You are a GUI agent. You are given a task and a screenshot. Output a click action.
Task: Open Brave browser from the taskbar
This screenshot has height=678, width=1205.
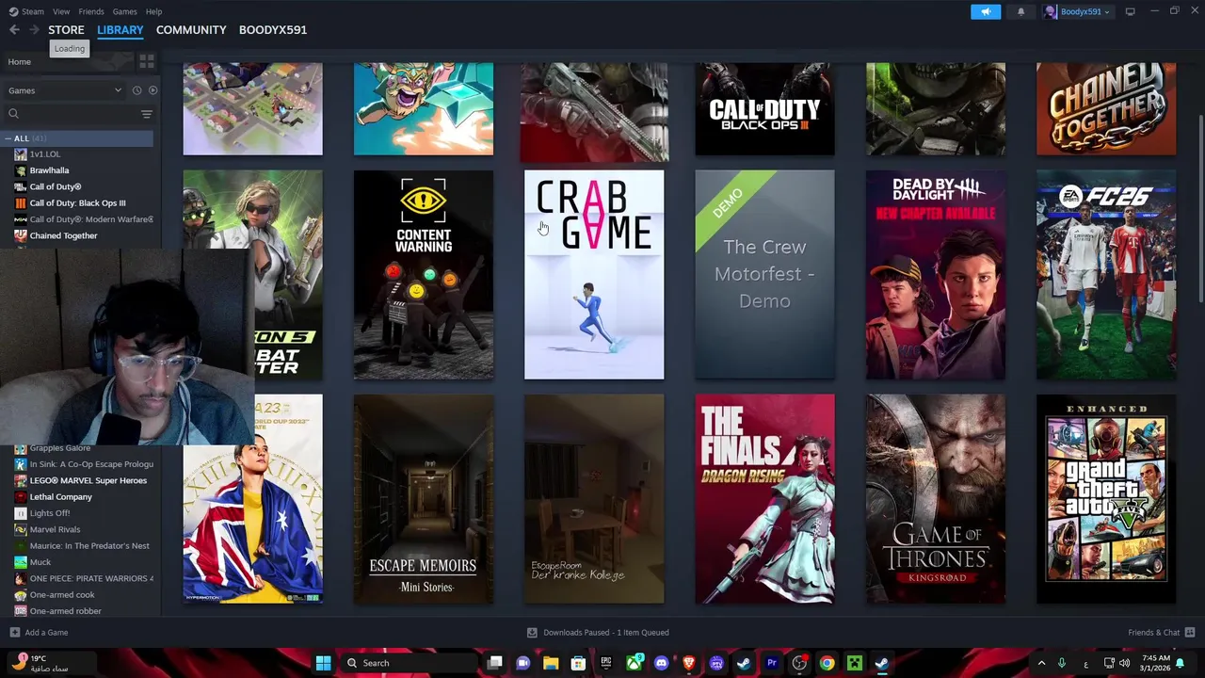pyautogui.click(x=689, y=663)
